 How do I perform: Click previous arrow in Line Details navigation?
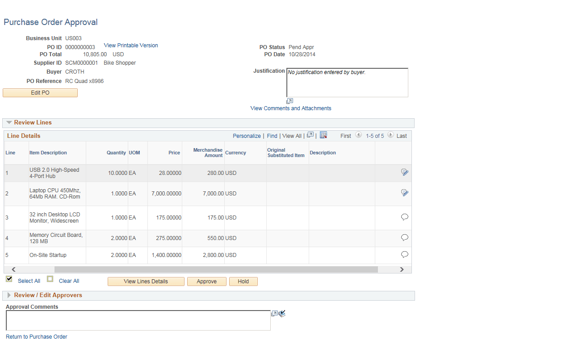(x=358, y=135)
